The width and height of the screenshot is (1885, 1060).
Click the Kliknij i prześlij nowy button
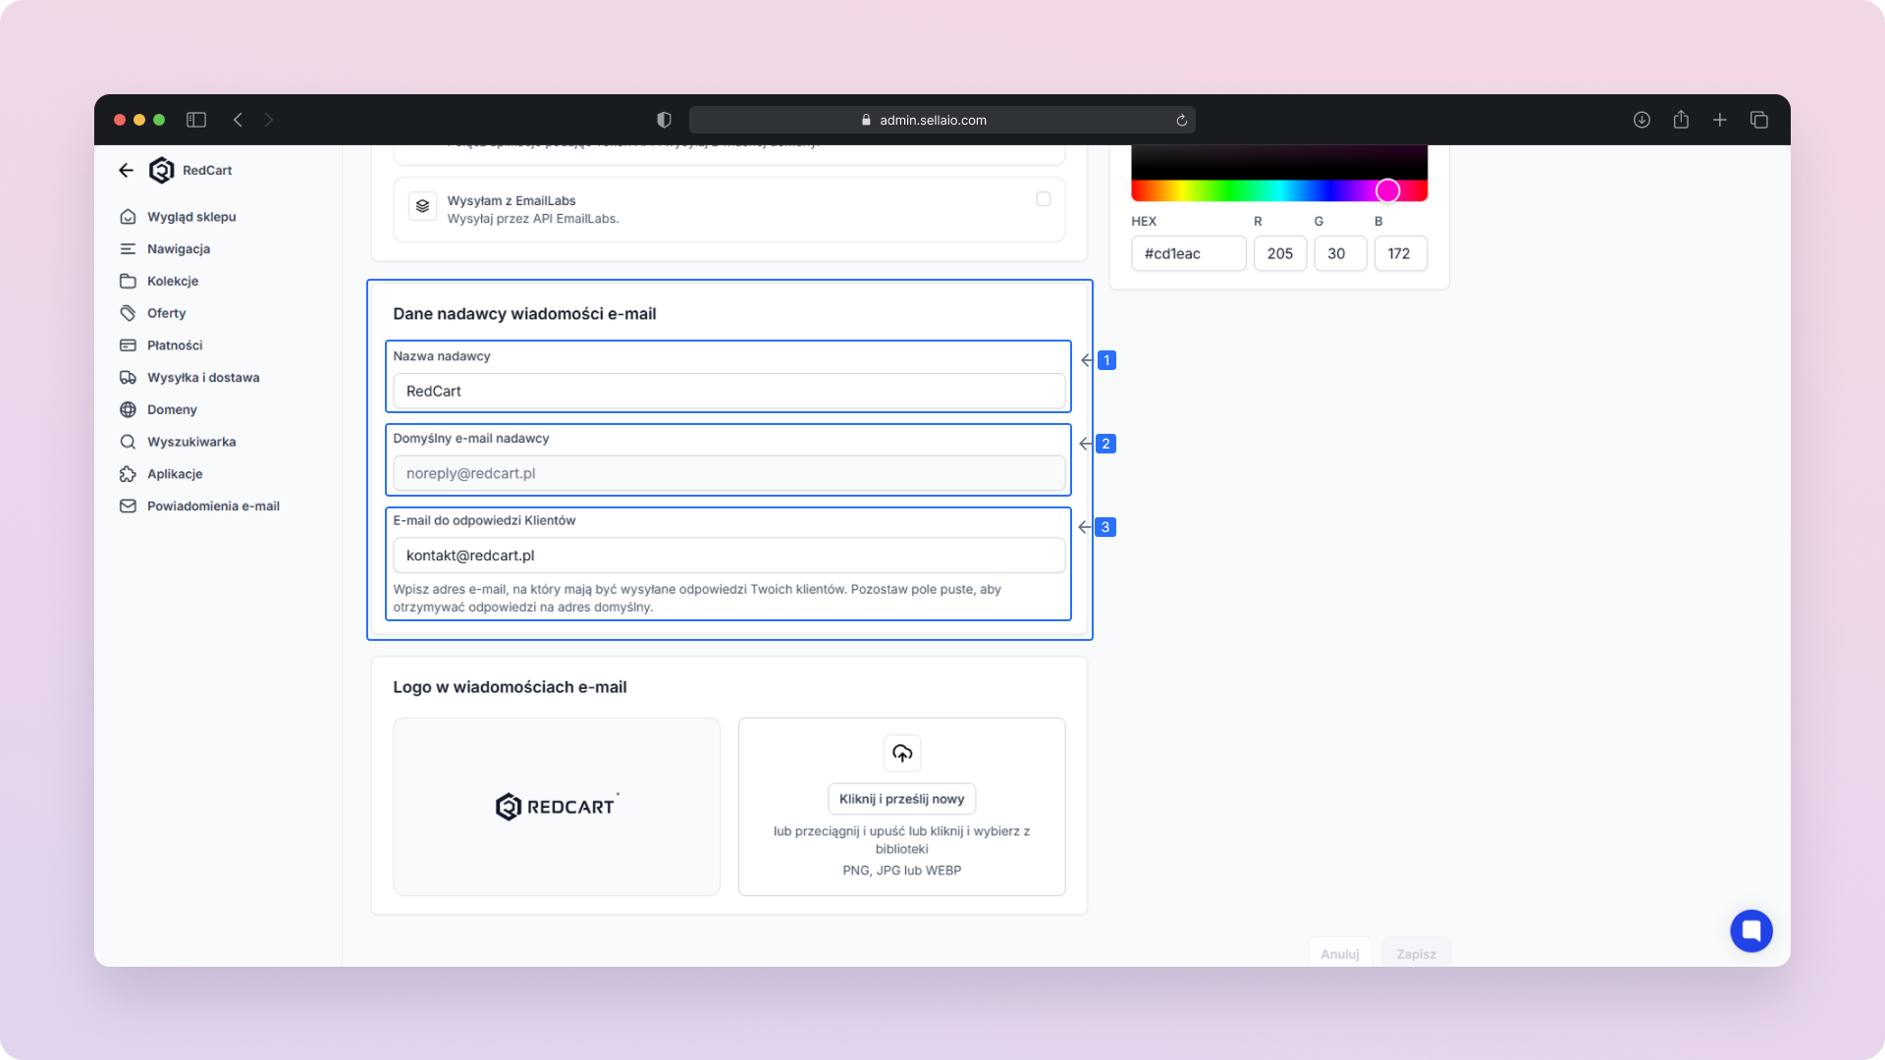(x=901, y=799)
